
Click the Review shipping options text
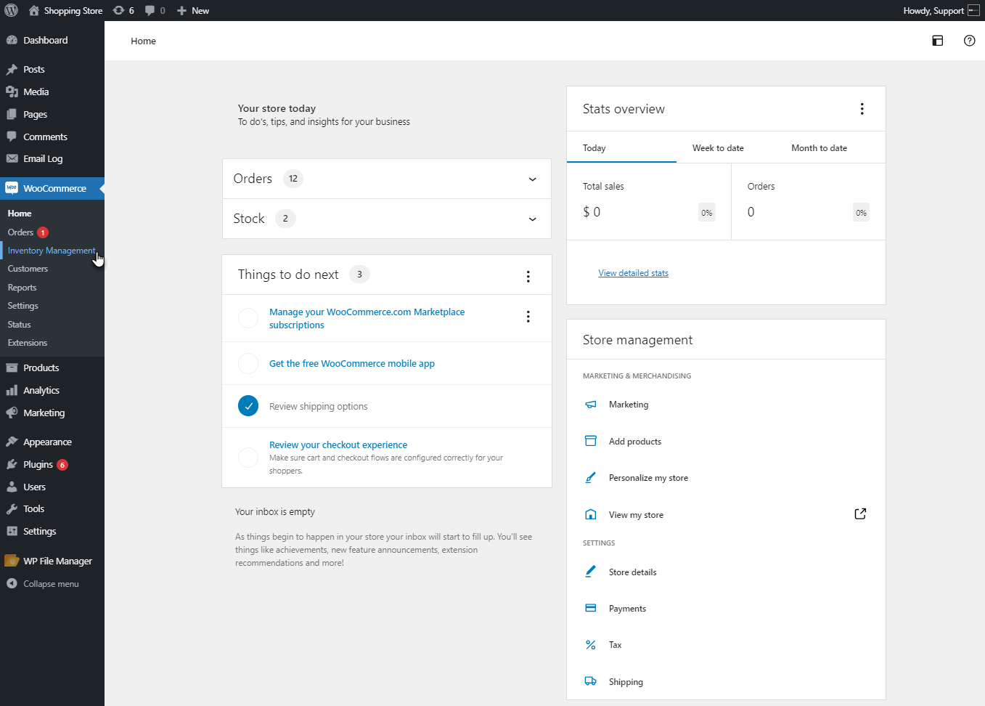318,406
